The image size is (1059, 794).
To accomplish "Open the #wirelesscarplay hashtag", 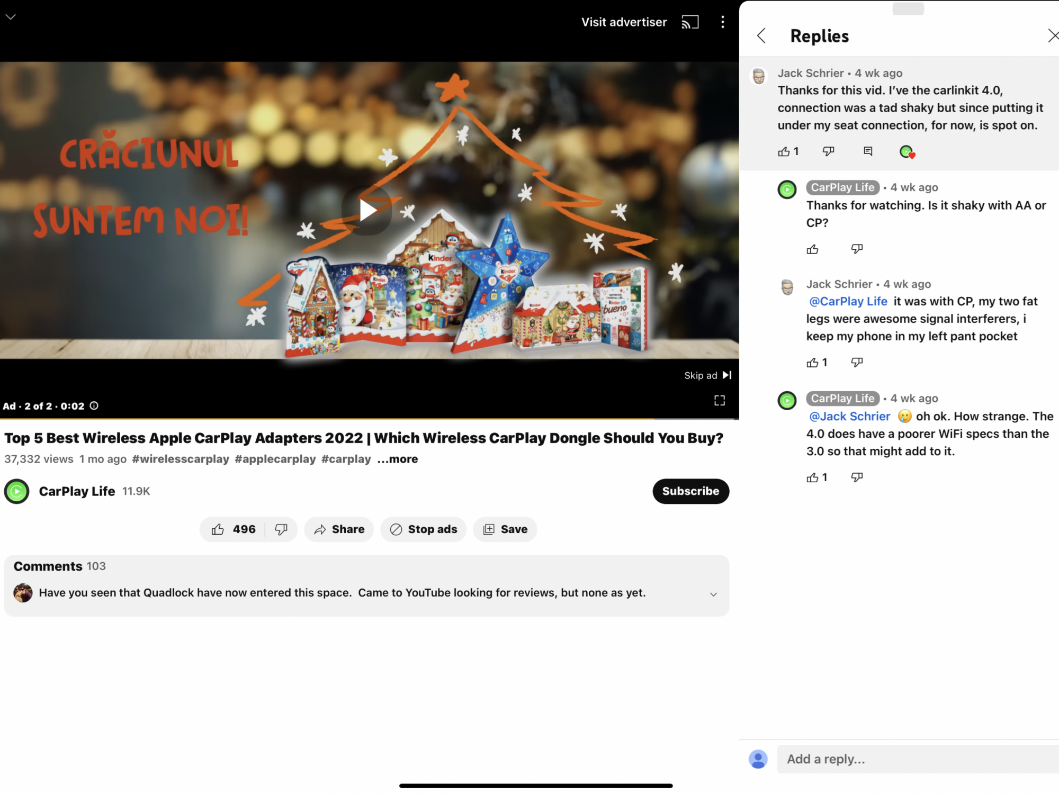I will (181, 459).
